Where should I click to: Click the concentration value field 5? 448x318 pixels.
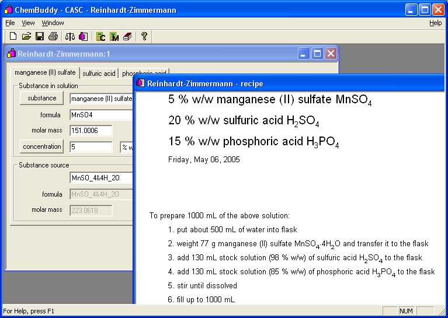[91, 146]
